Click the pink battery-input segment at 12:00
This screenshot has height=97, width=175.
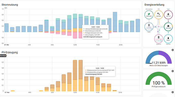tap(75, 35)
